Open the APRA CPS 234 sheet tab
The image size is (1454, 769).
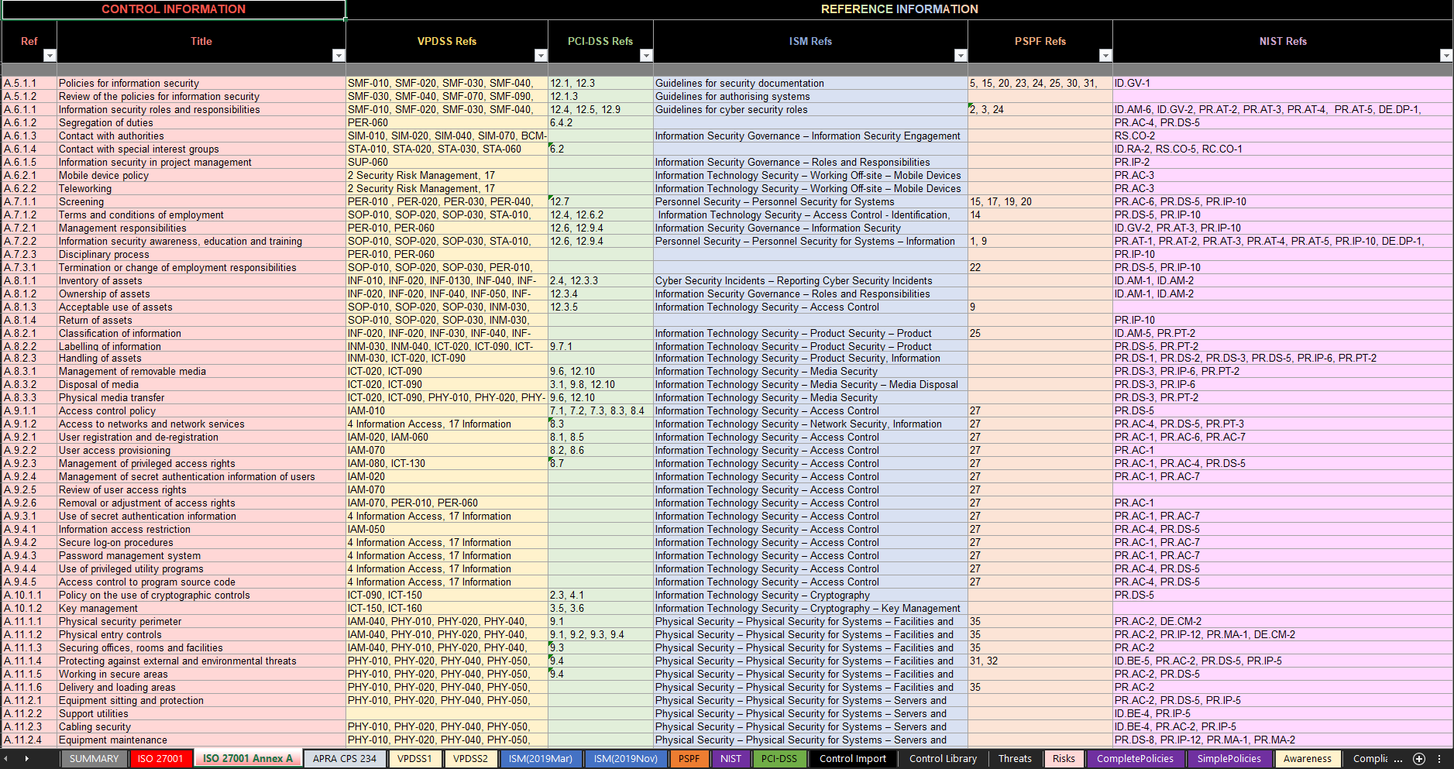(x=344, y=759)
